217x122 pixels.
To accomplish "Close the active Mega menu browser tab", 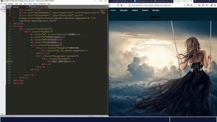I will (192, 1).
